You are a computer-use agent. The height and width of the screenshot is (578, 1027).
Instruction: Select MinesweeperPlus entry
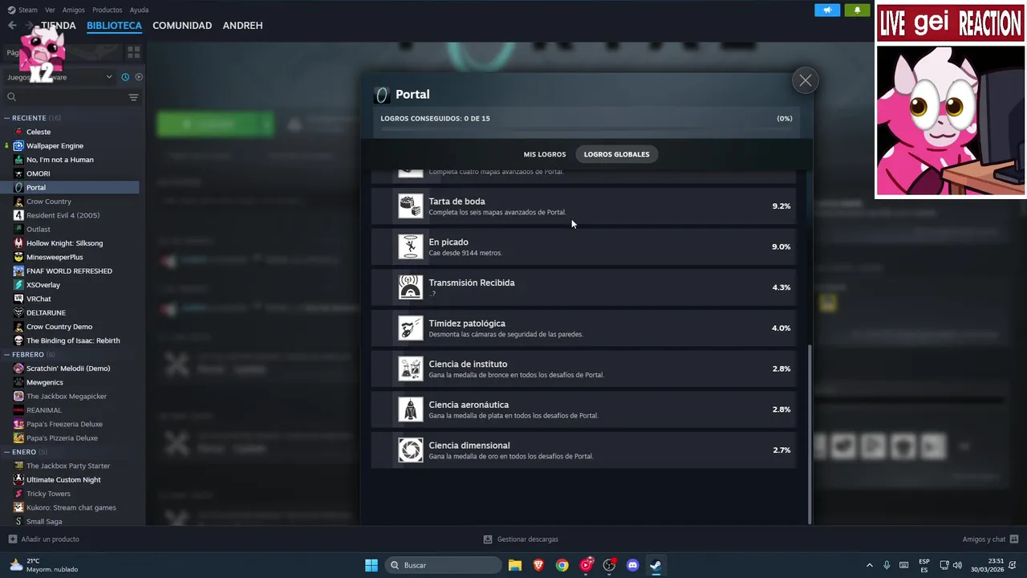point(55,257)
